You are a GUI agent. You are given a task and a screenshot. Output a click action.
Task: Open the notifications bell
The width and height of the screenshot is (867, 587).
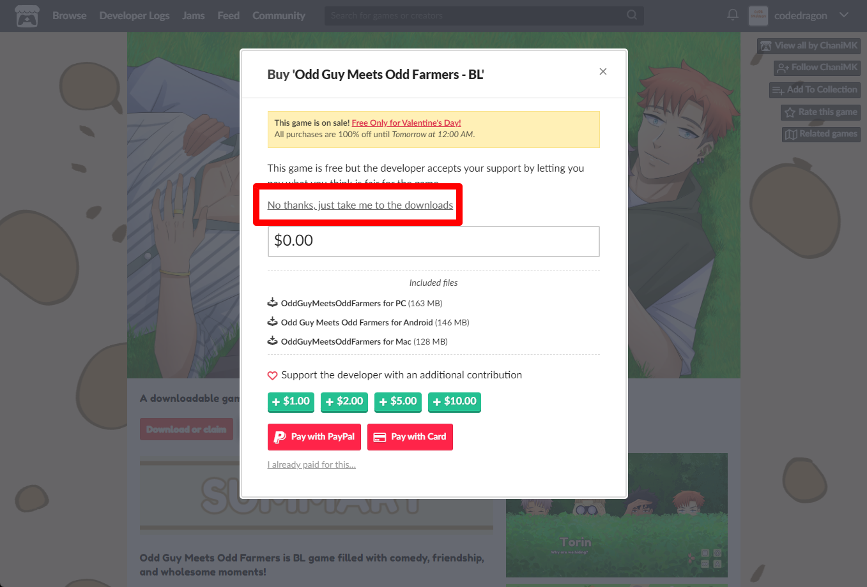click(x=733, y=15)
